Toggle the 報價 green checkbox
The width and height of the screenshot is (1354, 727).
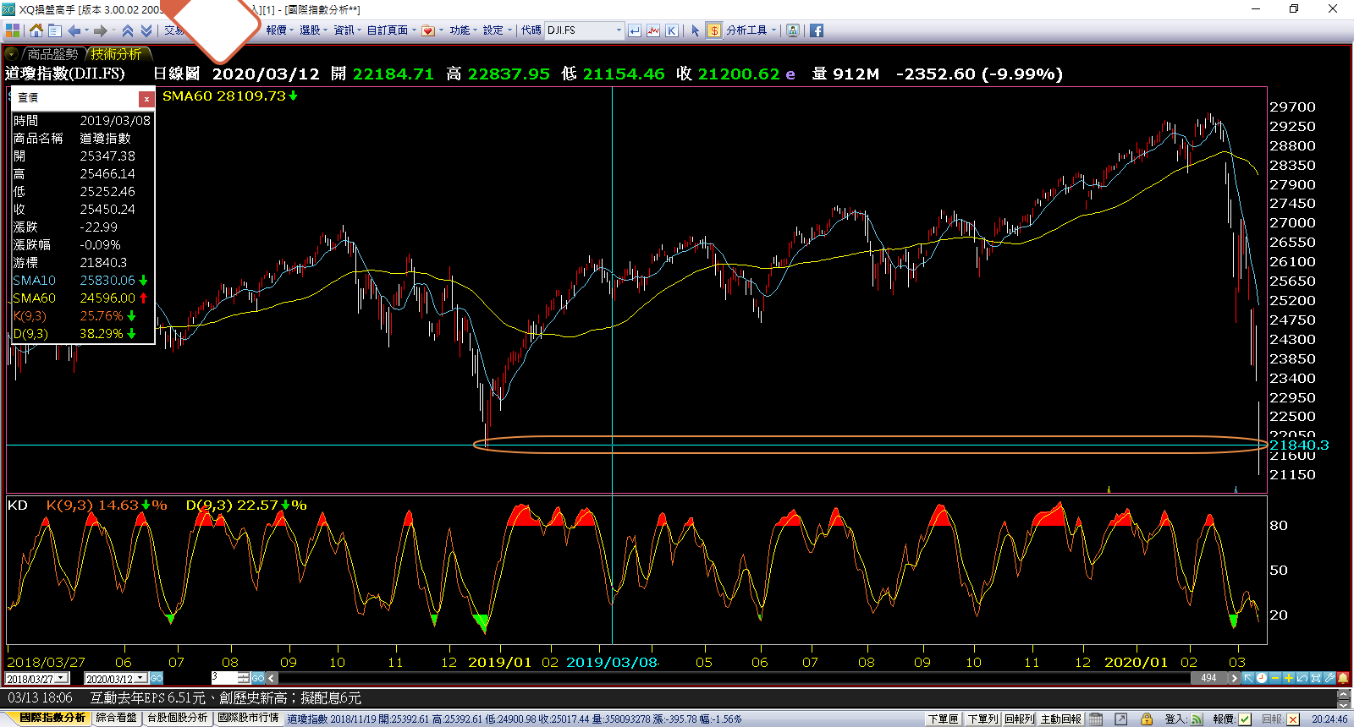(x=1245, y=719)
